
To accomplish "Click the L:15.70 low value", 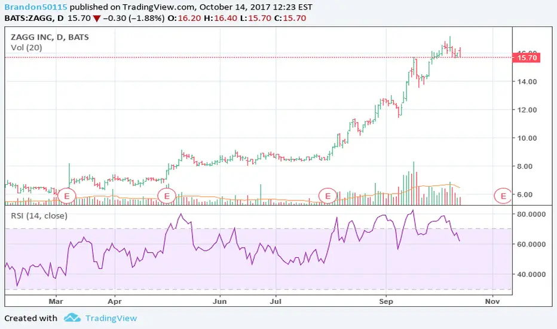I will pyautogui.click(x=256, y=18).
